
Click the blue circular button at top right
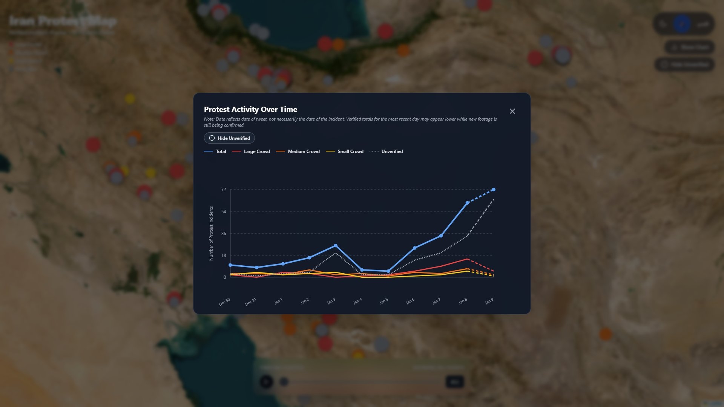pos(682,24)
